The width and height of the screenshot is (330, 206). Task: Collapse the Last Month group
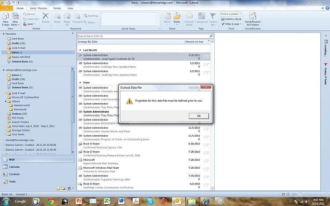click(80, 50)
